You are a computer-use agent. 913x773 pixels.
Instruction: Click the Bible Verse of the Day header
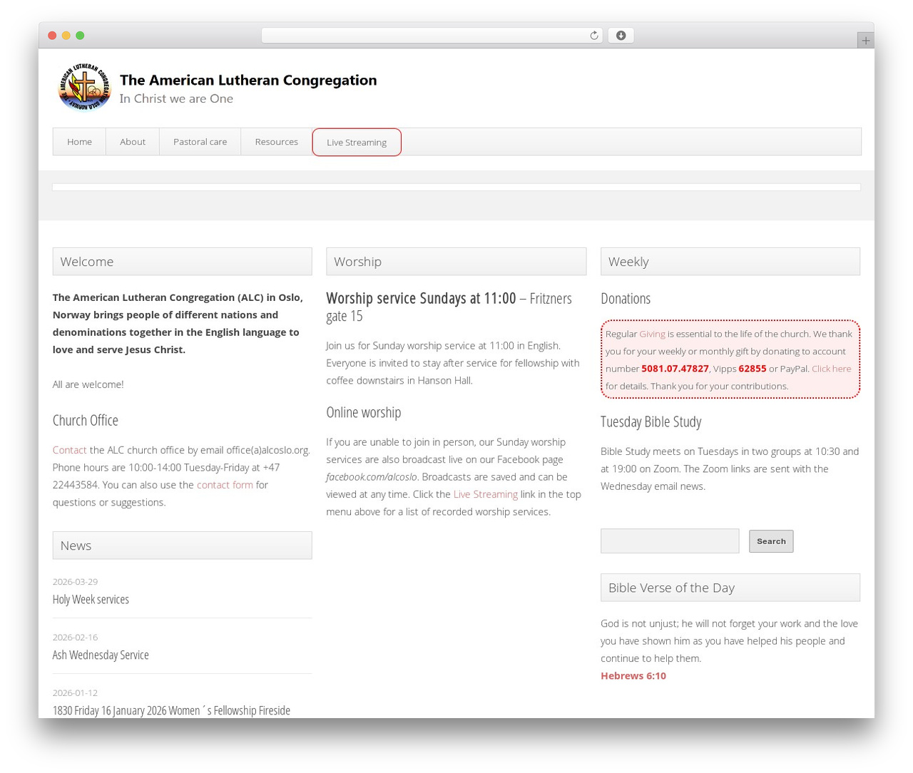tap(730, 588)
